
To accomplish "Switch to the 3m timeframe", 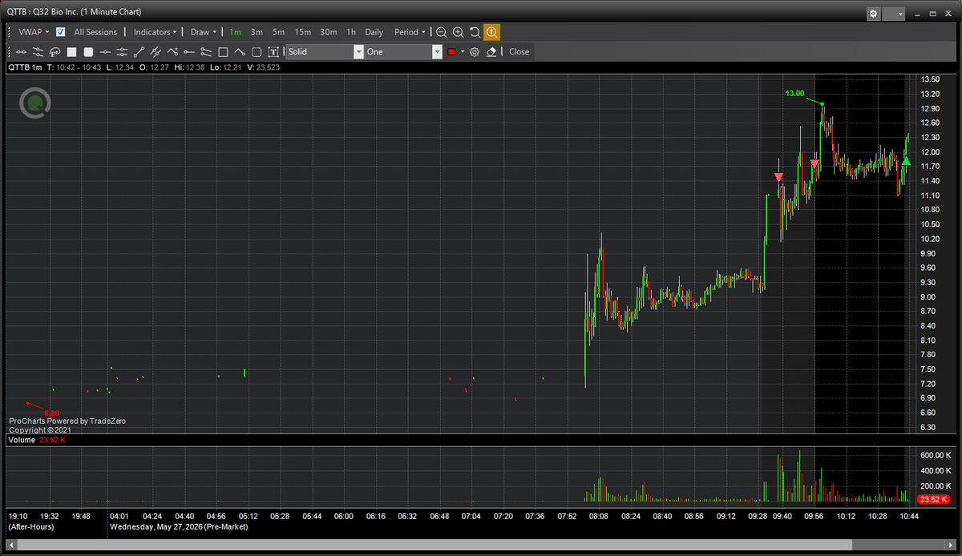I will click(x=257, y=32).
